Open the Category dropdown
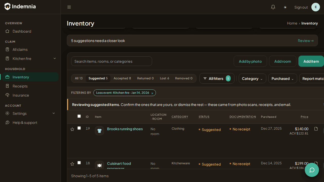The image size is (324, 182). coord(252,78)
